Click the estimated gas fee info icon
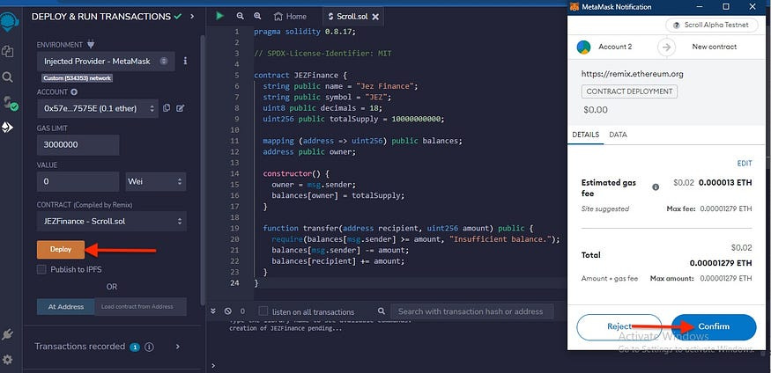This screenshot has height=373, width=771. click(656, 187)
